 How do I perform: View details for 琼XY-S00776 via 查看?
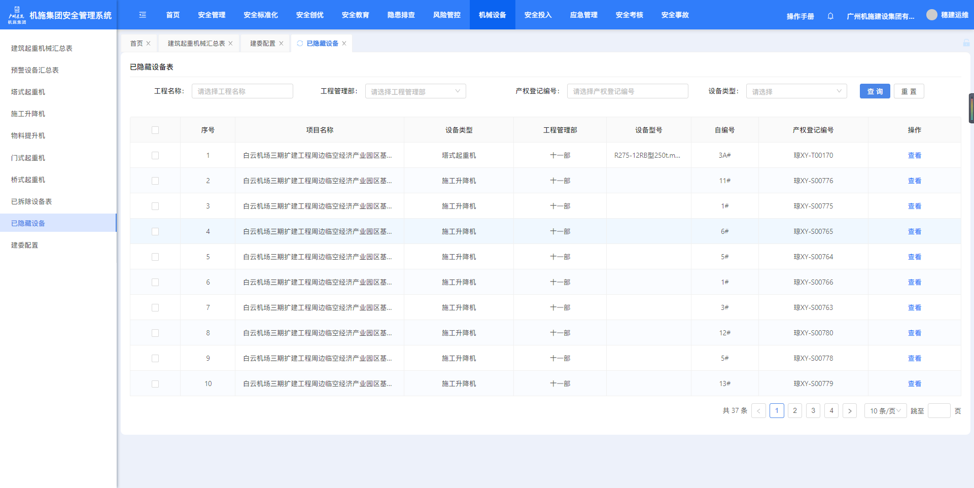click(x=914, y=181)
